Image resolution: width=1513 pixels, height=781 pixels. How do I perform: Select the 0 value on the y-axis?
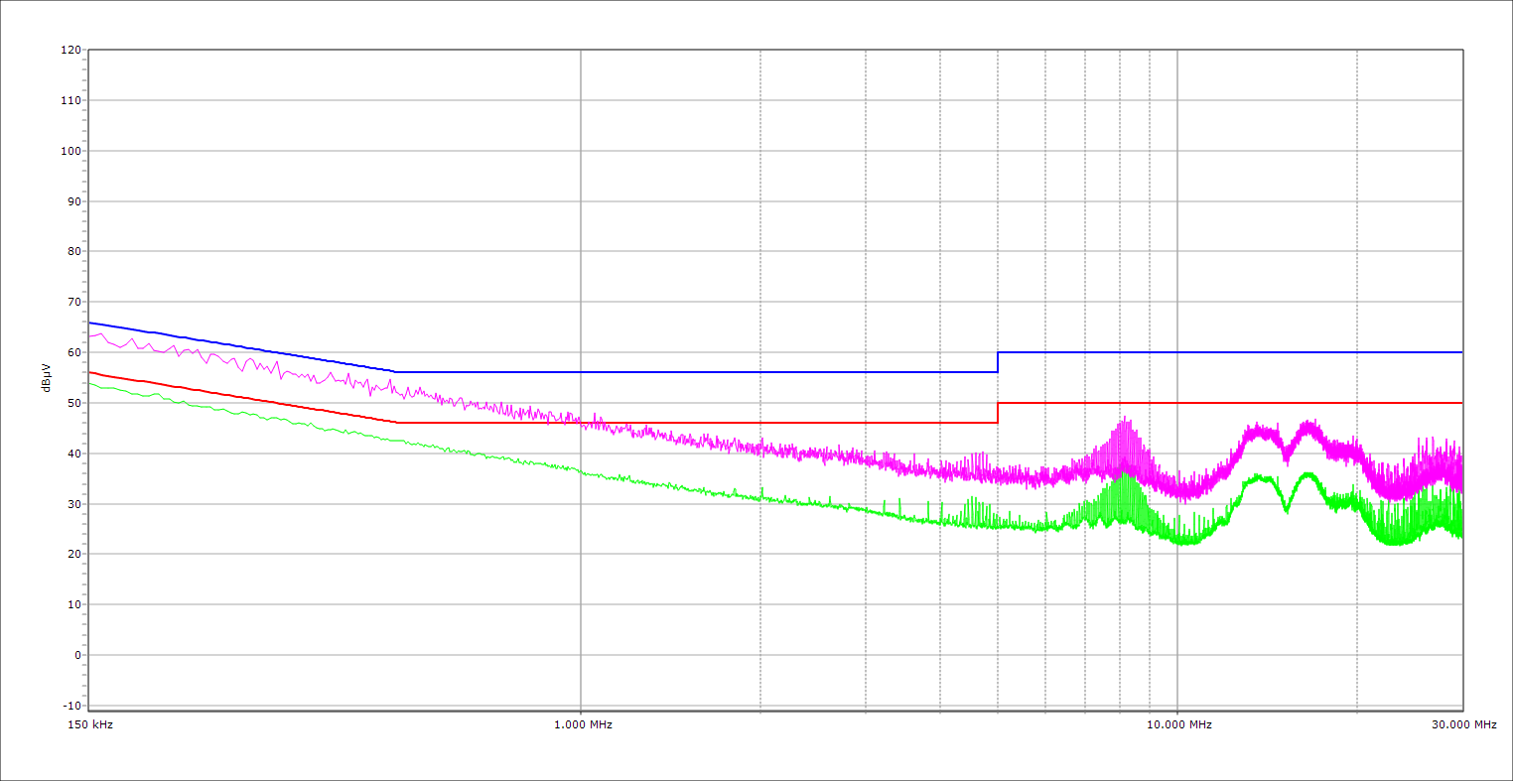click(76, 655)
